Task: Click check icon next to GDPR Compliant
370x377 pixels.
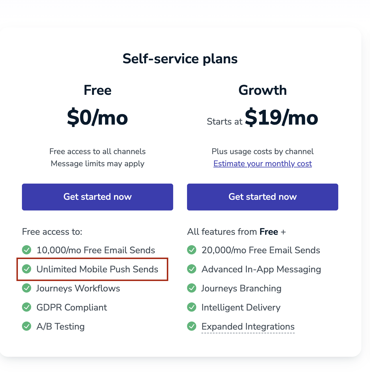Action: [27, 307]
